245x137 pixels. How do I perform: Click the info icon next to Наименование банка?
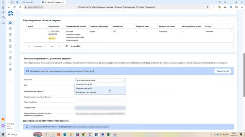click(x=43, y=91)
